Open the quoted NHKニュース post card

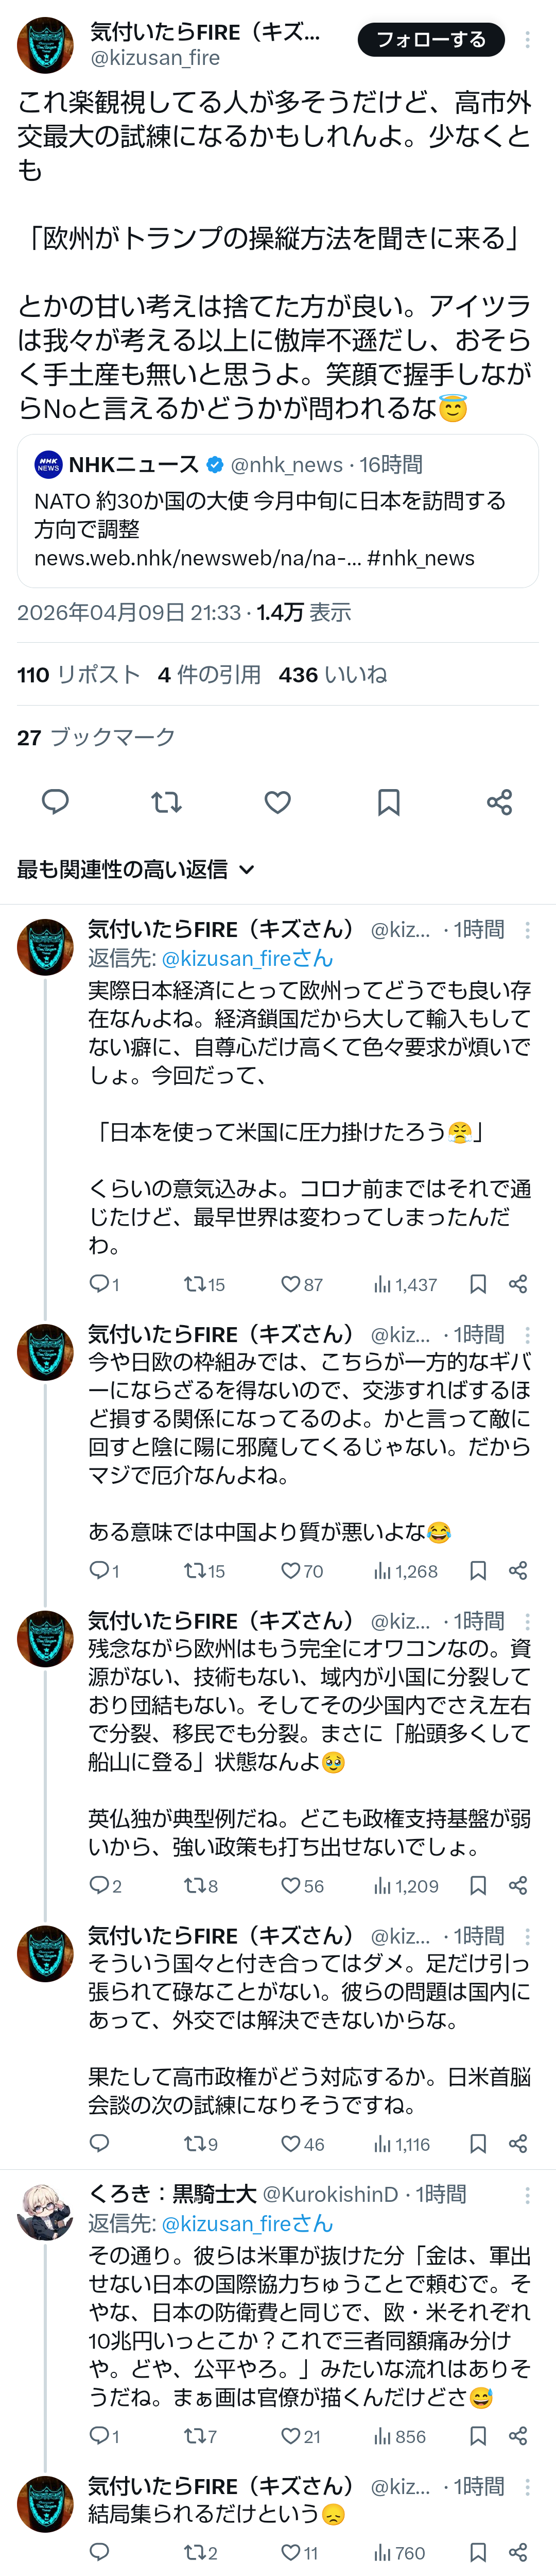pyautogui.click(x=277, y=511)
